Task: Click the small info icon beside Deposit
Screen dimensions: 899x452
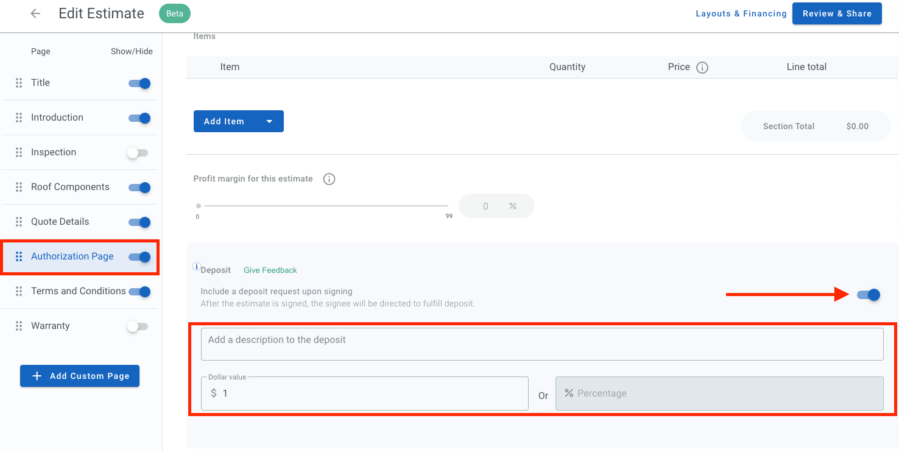Action: (196, 266)
